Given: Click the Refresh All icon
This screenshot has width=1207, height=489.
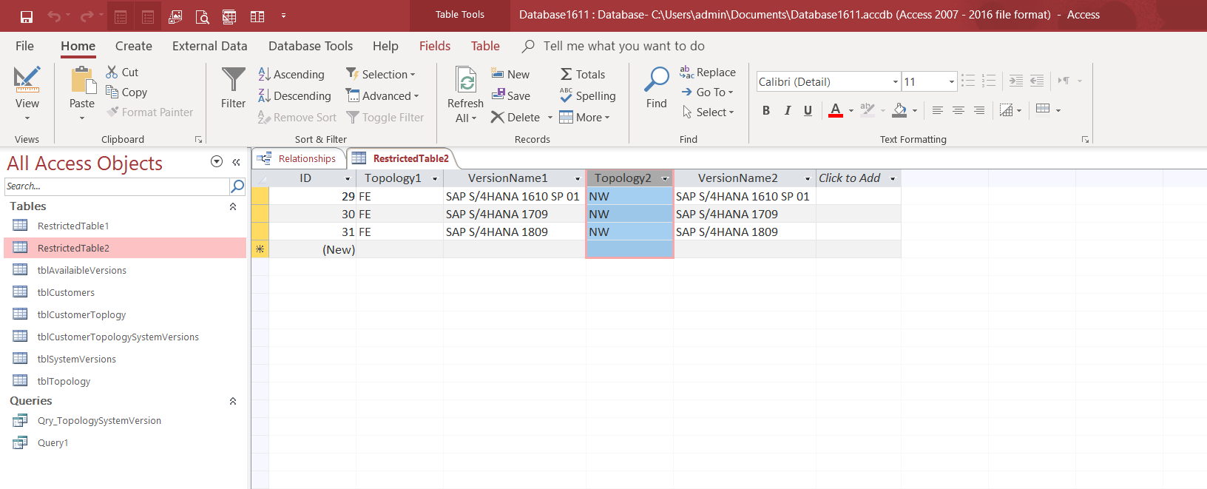Looking at the screenshot, I should pos(465,80).
